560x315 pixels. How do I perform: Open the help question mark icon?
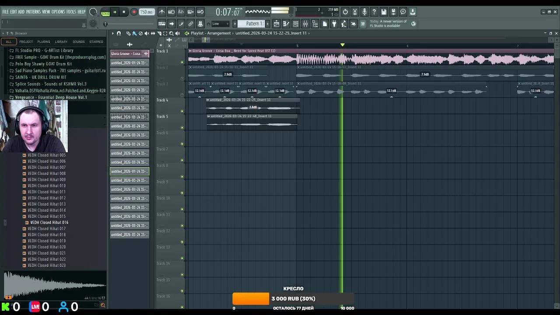tap(374, 12)
